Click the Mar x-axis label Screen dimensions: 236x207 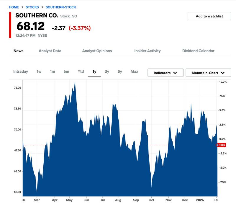tap(37, 200)
